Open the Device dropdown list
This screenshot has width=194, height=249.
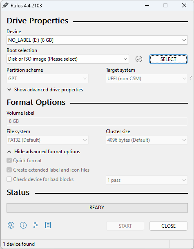97,40
